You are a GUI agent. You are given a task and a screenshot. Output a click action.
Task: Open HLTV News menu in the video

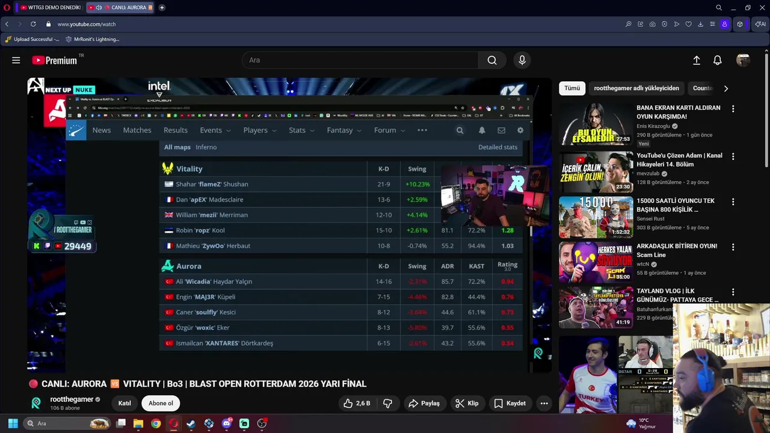[x=102, y=131]
